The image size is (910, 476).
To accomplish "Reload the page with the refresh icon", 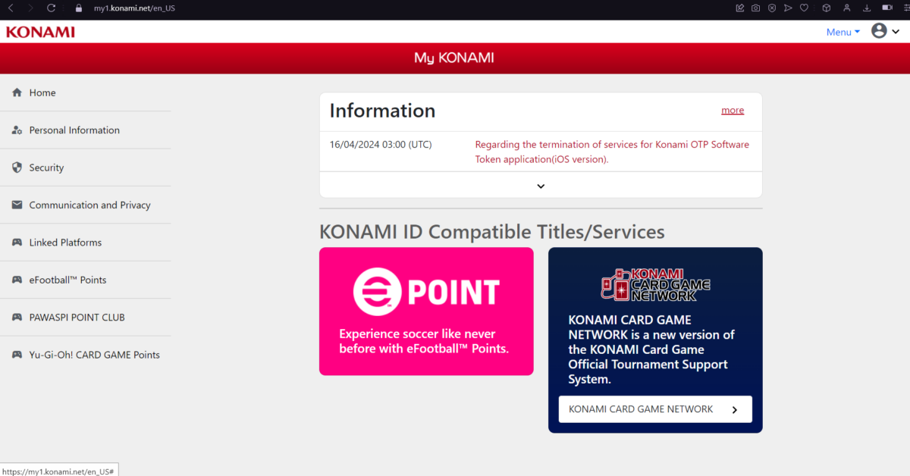I will 51,8.
